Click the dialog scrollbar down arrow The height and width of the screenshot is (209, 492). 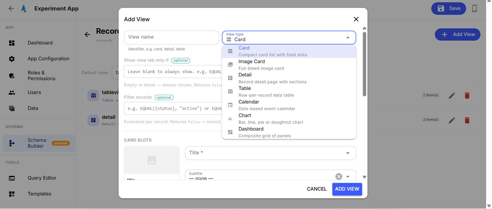[364, 177]
